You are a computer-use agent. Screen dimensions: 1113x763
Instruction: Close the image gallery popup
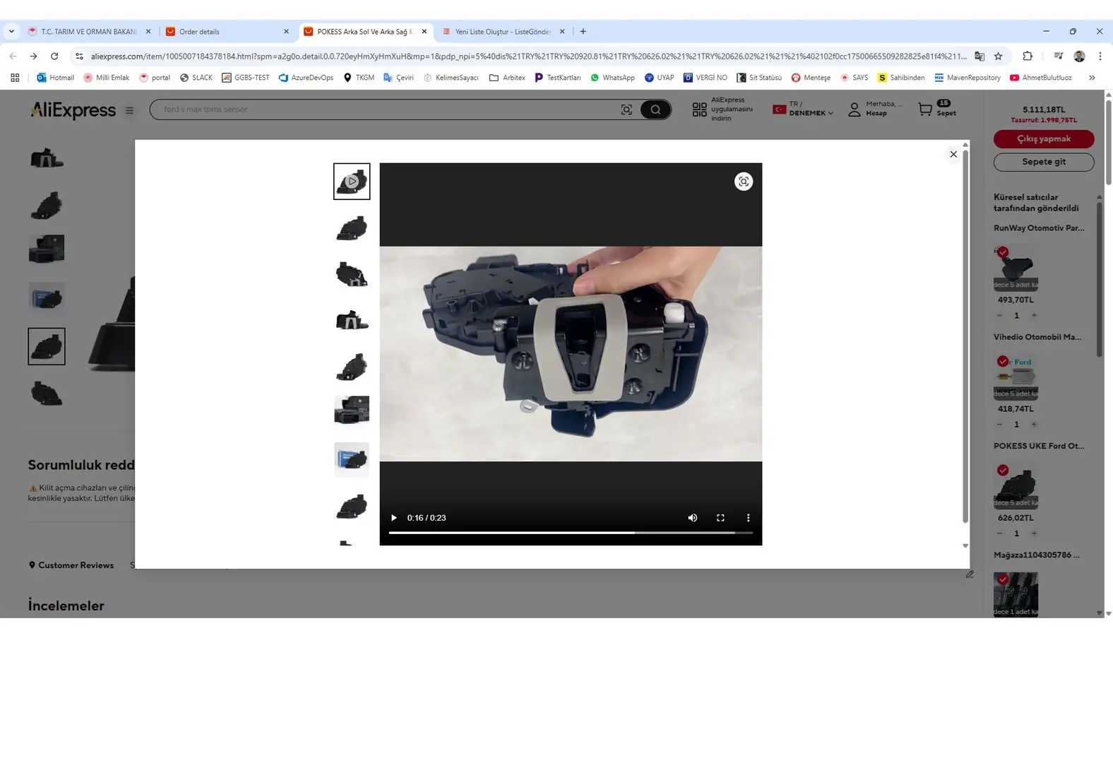tap(953, 155)
